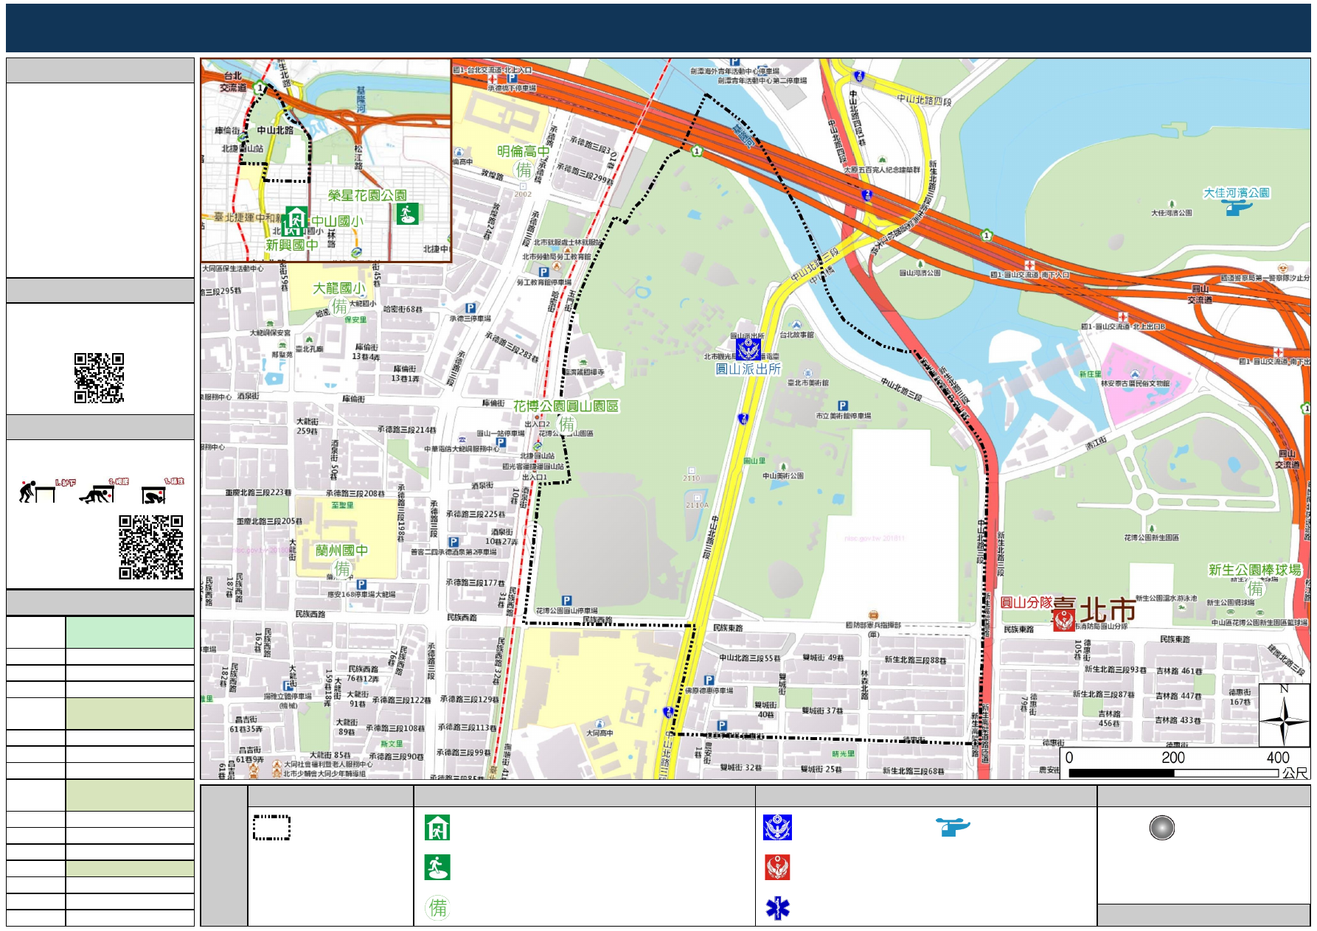The image size is (1317, 931).
Task: Click parking icon at 應安168停車場
Action: pyautogui.click(x=361, y=585)
